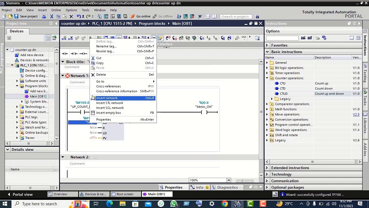Collapse Network 1 with its arrow

click(63, 76)
